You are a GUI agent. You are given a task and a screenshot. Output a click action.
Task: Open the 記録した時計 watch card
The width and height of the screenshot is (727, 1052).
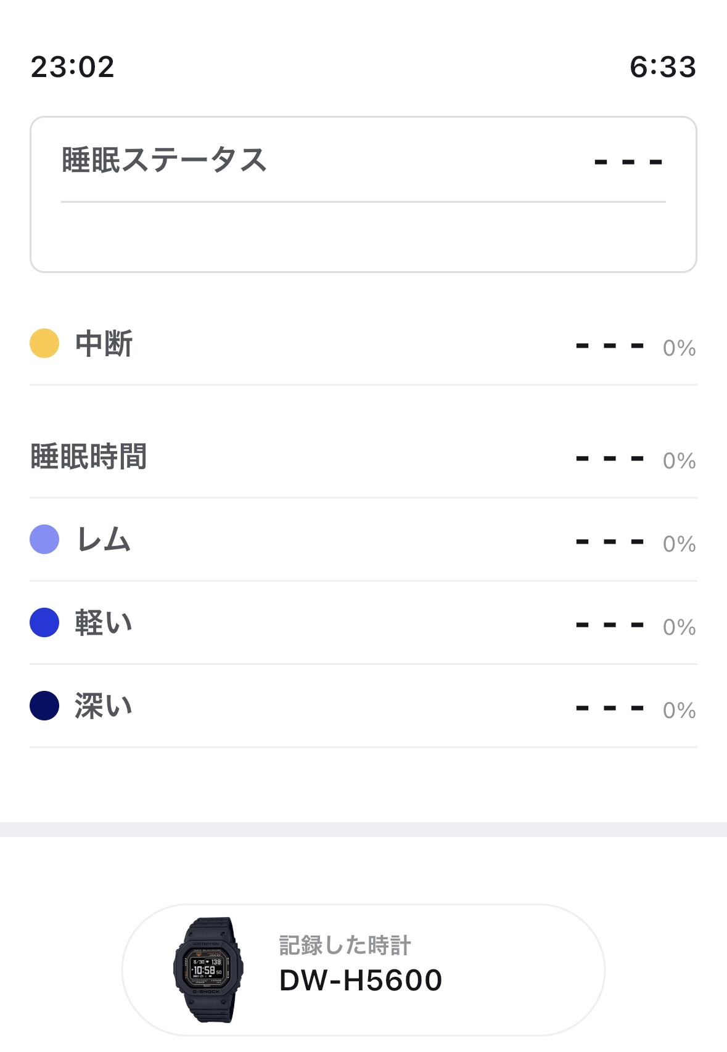click(363, 970)
